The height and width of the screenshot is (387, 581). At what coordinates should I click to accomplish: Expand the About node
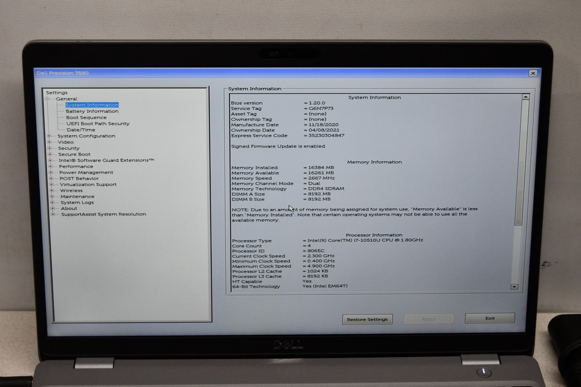tap(53, 208)
